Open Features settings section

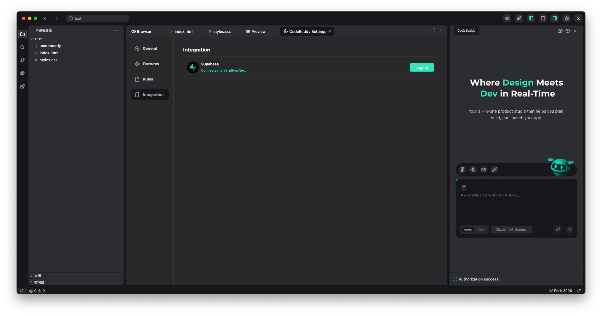tap(150, 64)
